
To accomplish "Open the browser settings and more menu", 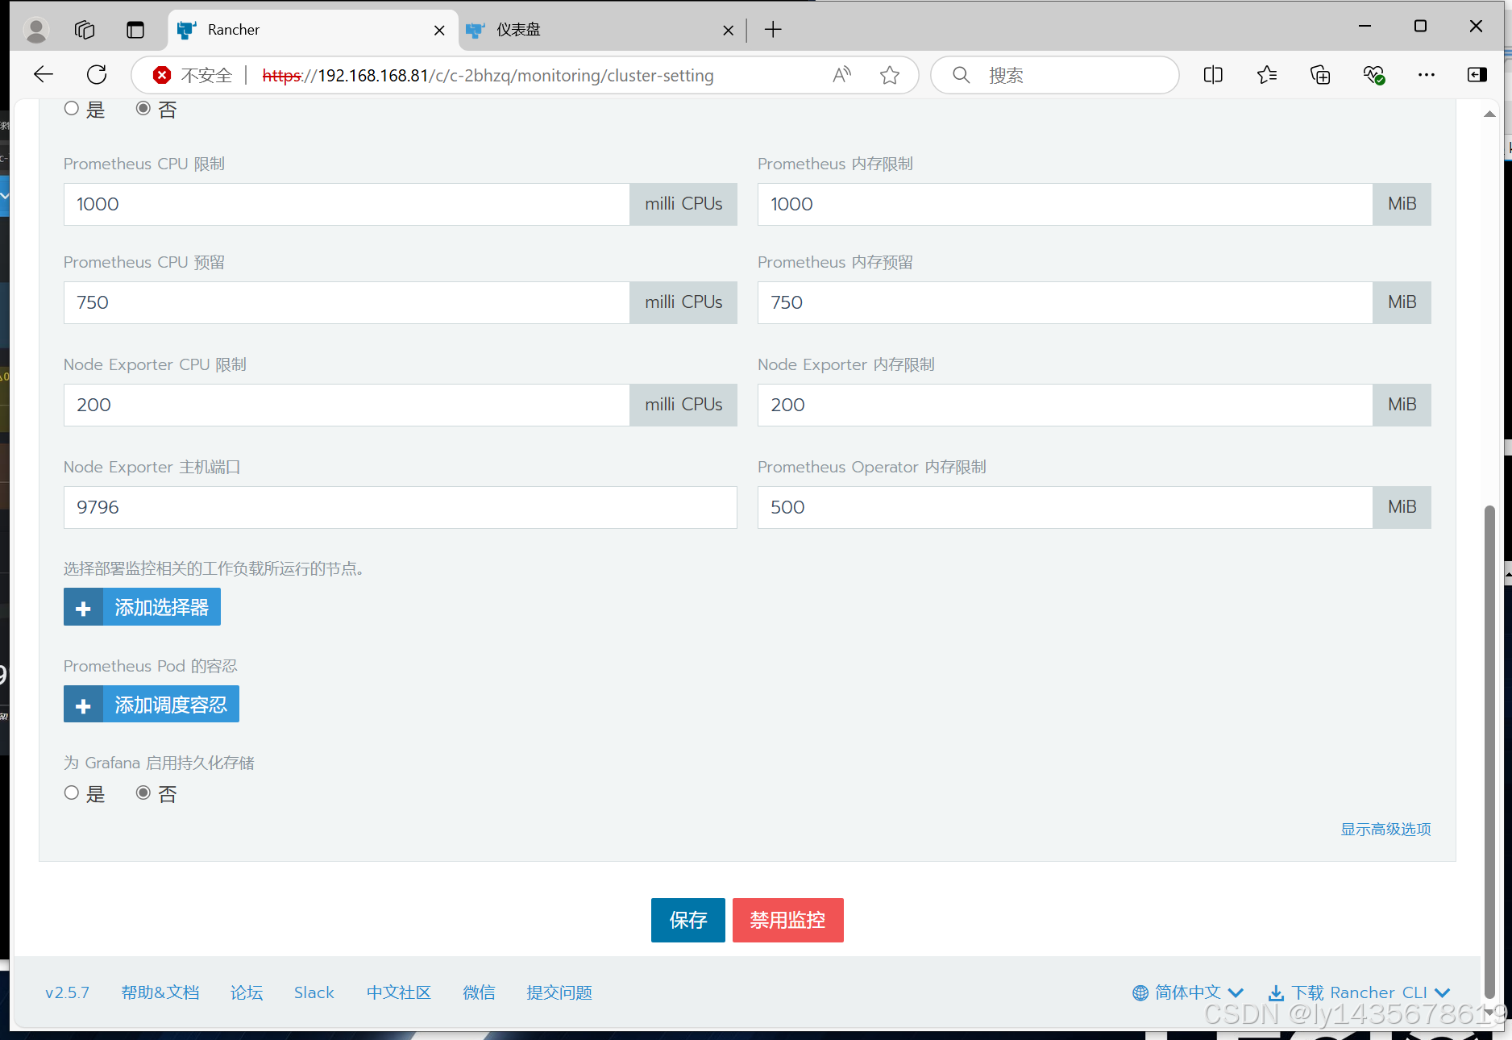I will [x=1427, y=75].
